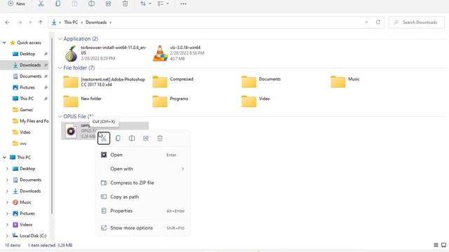Open the View layout options dropdown
449x252 pixels.
[x=163, y=3]
